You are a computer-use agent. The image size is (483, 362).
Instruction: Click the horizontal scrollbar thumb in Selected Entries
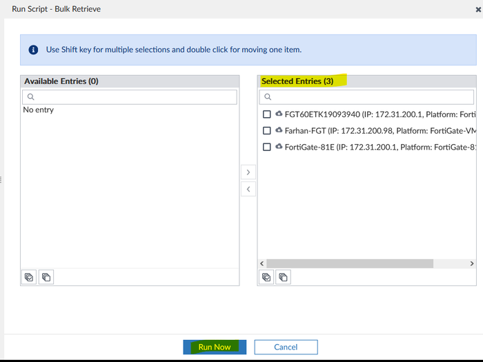(350, 263)
